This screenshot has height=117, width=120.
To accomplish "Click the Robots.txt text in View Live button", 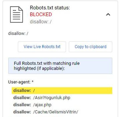I will pos(51,47).
